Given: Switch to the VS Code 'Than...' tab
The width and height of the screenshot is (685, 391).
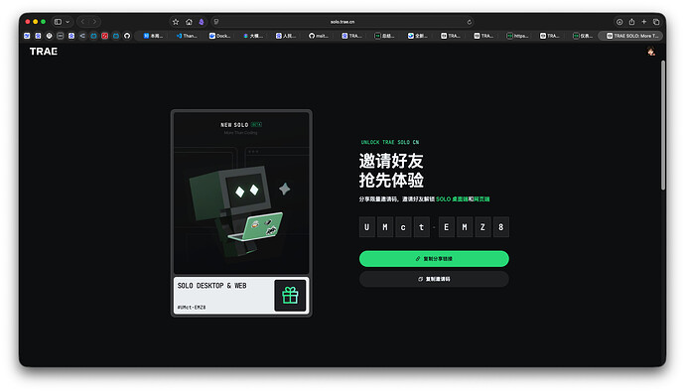Looking at the screenshot, I should click(x=187, y=36).
